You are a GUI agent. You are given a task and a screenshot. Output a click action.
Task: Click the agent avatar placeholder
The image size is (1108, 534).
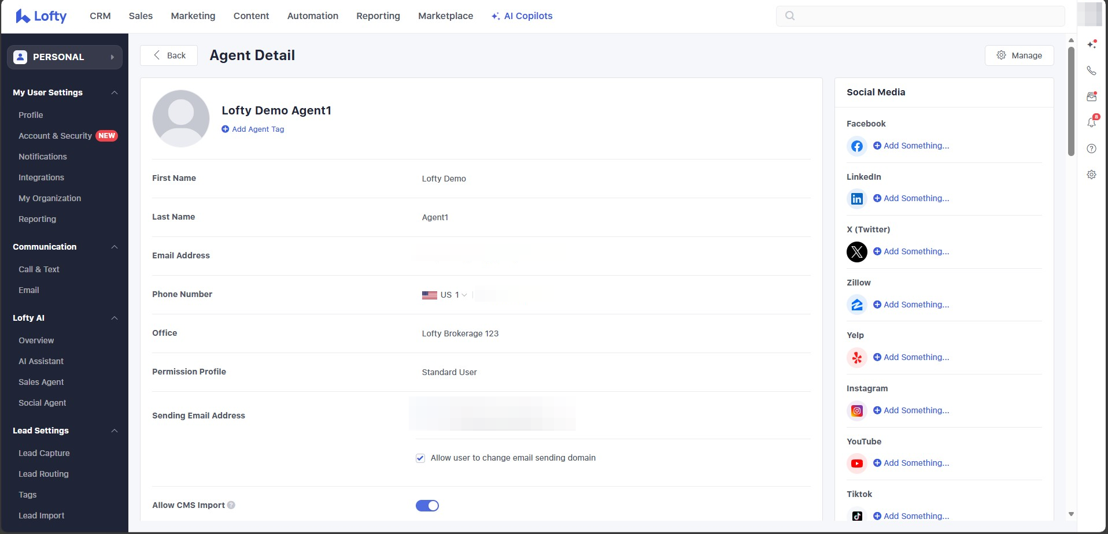pyautogui.click(x=181, y=118)
